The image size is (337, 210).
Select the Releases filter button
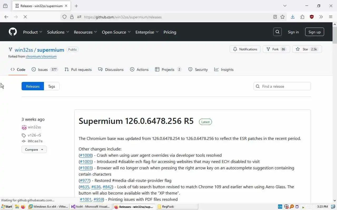[x=33, y=86]
